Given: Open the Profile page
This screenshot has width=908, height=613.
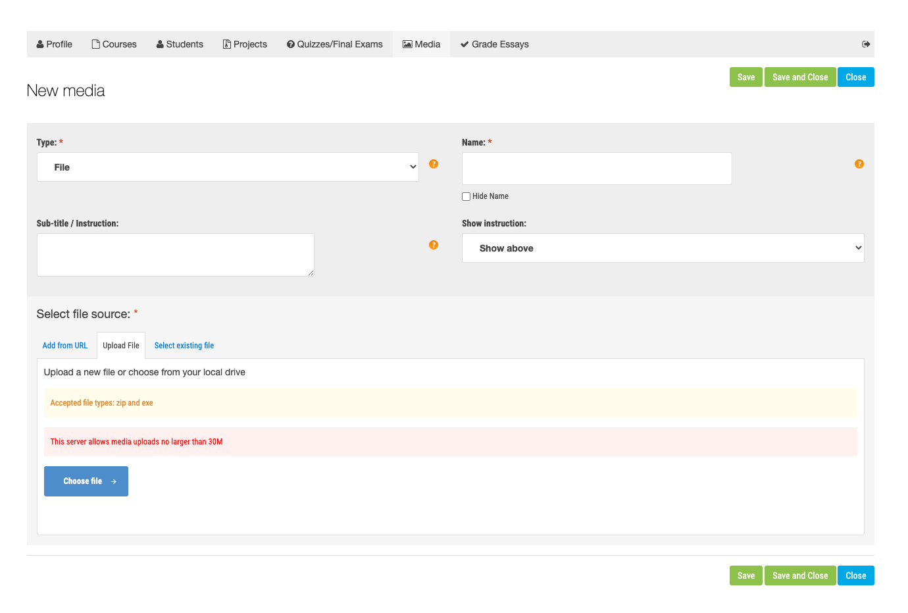Looking at the screenshot, I should click(x=54, y=44).
